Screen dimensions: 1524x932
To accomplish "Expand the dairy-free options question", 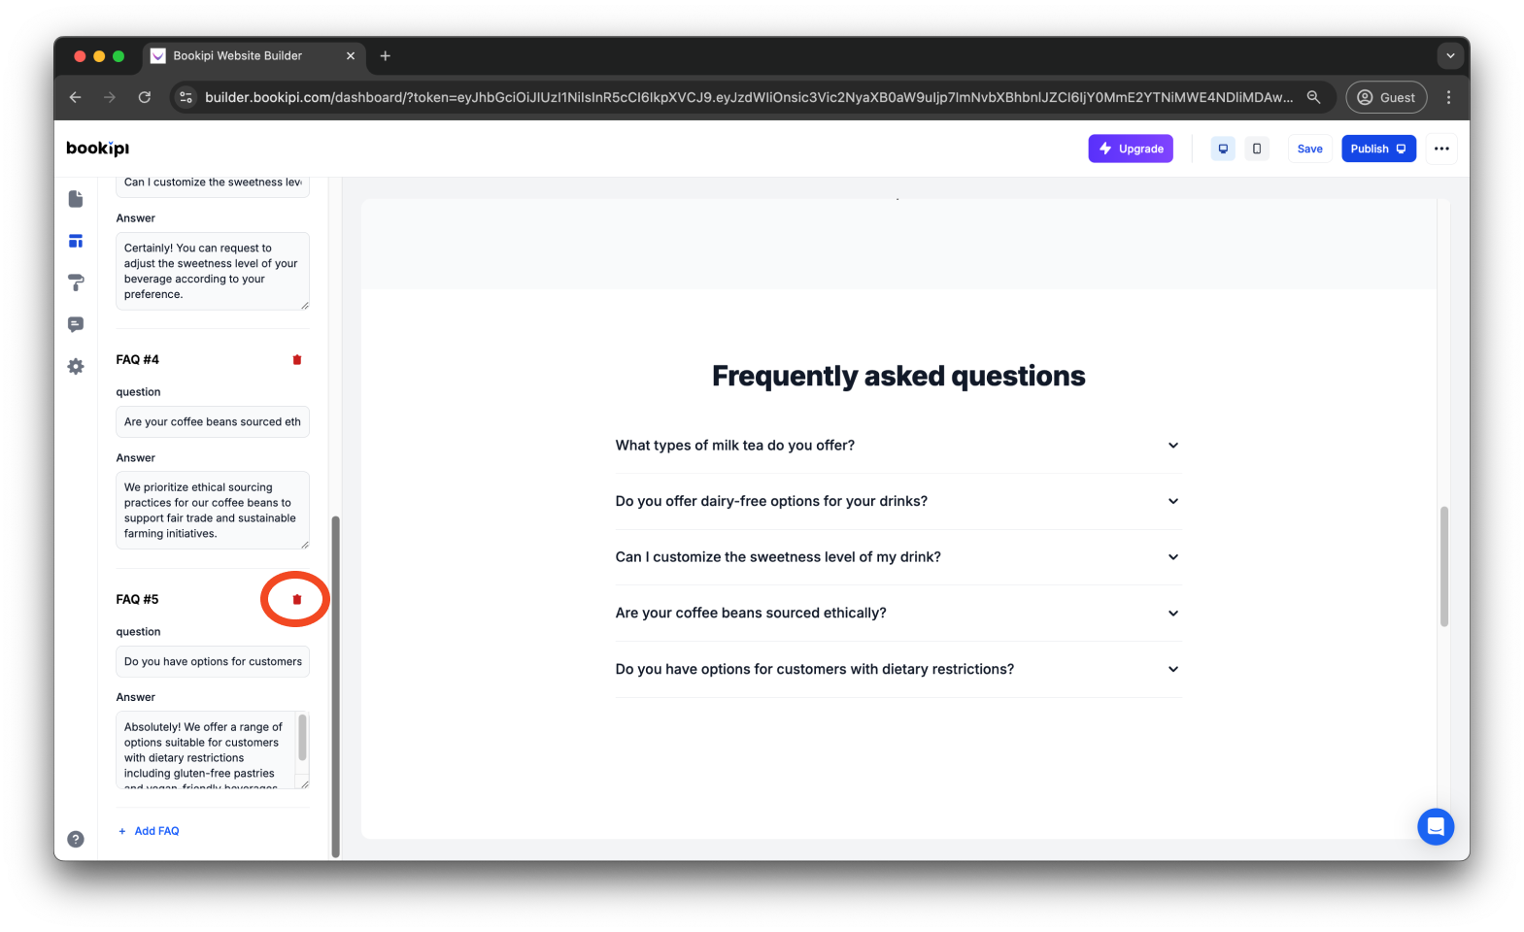I will [x=1172, y=501].
